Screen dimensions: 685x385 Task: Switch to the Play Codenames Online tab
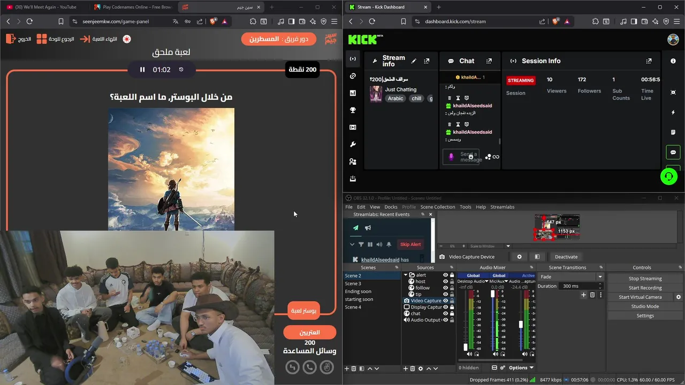click(133, 7)
